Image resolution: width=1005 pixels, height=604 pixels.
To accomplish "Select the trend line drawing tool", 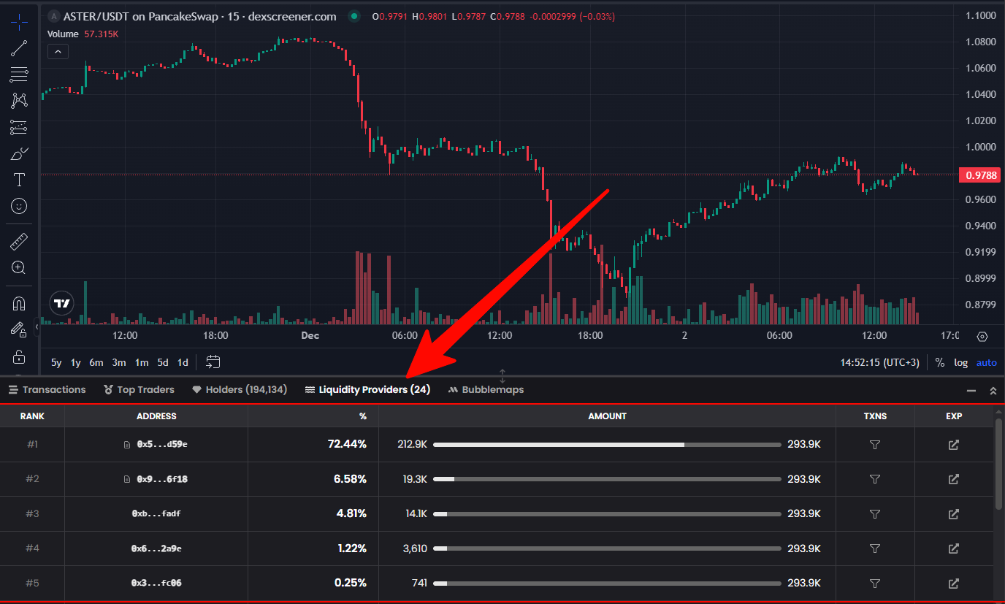I will pos(19,49).
